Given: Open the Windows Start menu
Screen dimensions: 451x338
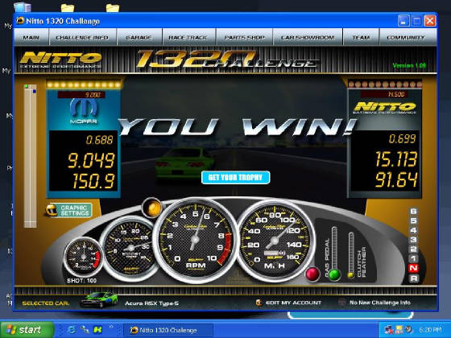Looking at the screenshot, I should [x=27, y=330].
